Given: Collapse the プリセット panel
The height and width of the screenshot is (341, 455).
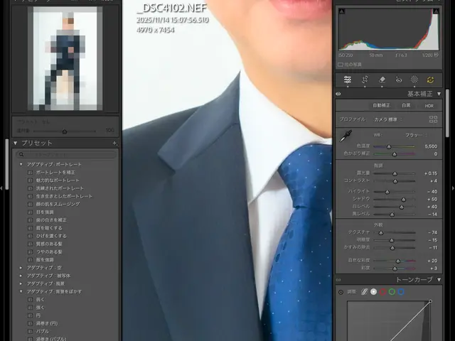Looking at the screenshot, I should click(x=16, y=143).
